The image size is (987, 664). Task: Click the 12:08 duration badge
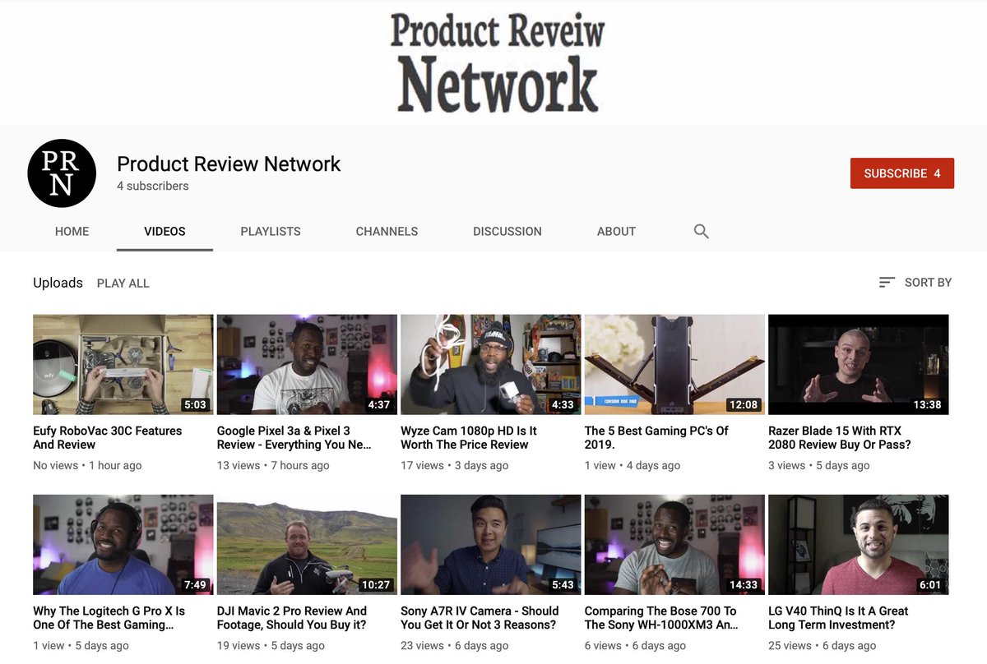click(x=744, y=404)
